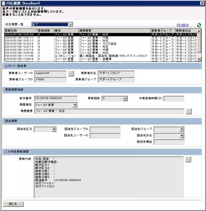Click the green refresh icon
The height and width of the screenshot is (211, 206).
click(x=199, y=25)
